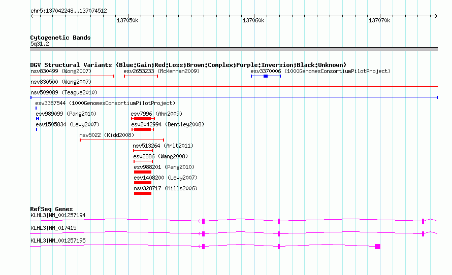Screen dimensions: 452x275
Task: Click the 5q31.2 band label
Action: [40, 44]
